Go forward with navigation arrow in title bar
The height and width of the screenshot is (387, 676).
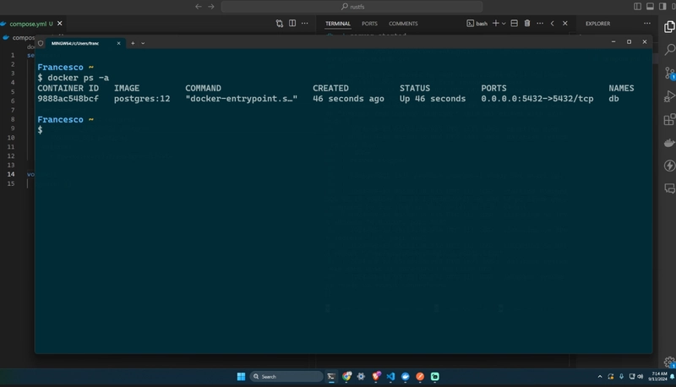211,7
